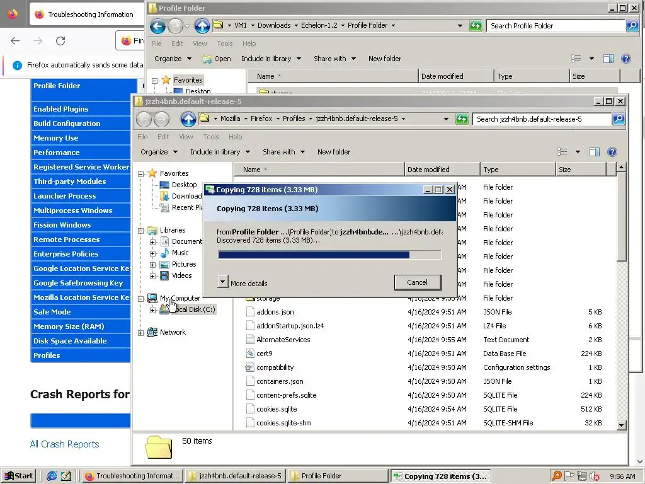Go up one level in jzzh4bnb.default-release-5 window
This screenshot has height=484, width=645.
188,119
